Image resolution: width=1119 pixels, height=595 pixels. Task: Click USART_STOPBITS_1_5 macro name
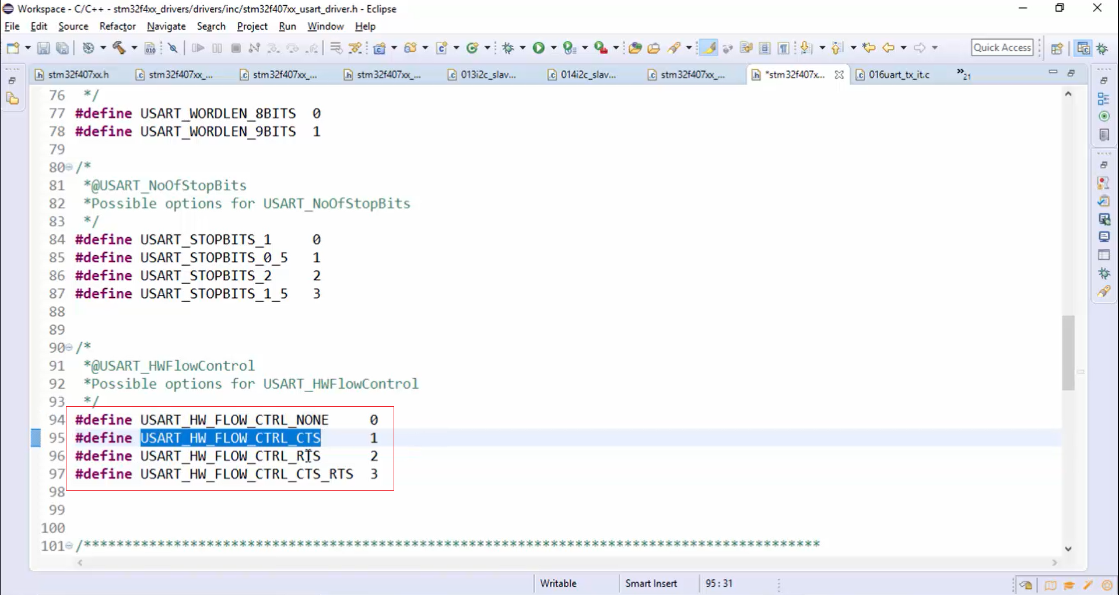pyautogui.click(x=214, y=293)
